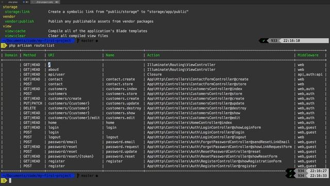
Task: Click the 'password.reset' route name
Action: pos(120,157)
